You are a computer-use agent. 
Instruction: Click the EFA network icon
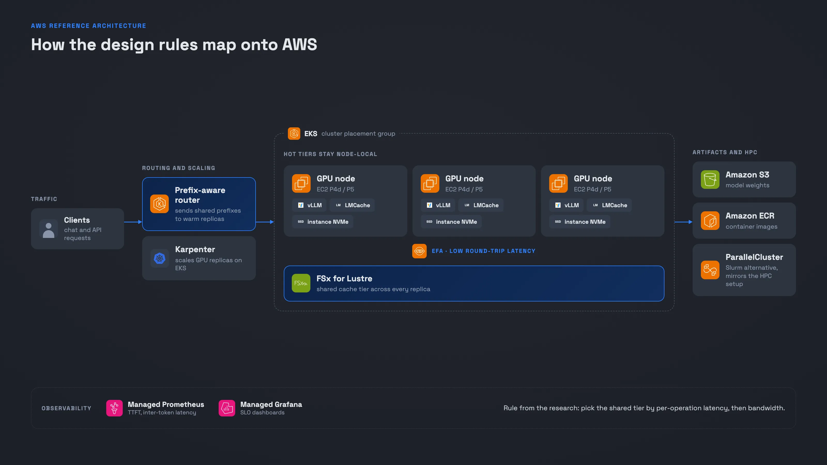click(x=419, y=251)
